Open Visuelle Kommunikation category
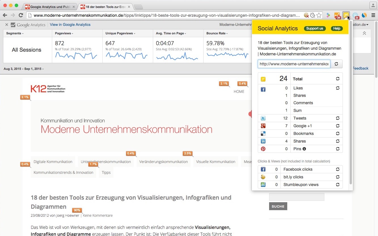This screenshot has width=378, height=236. pos(216,162)
